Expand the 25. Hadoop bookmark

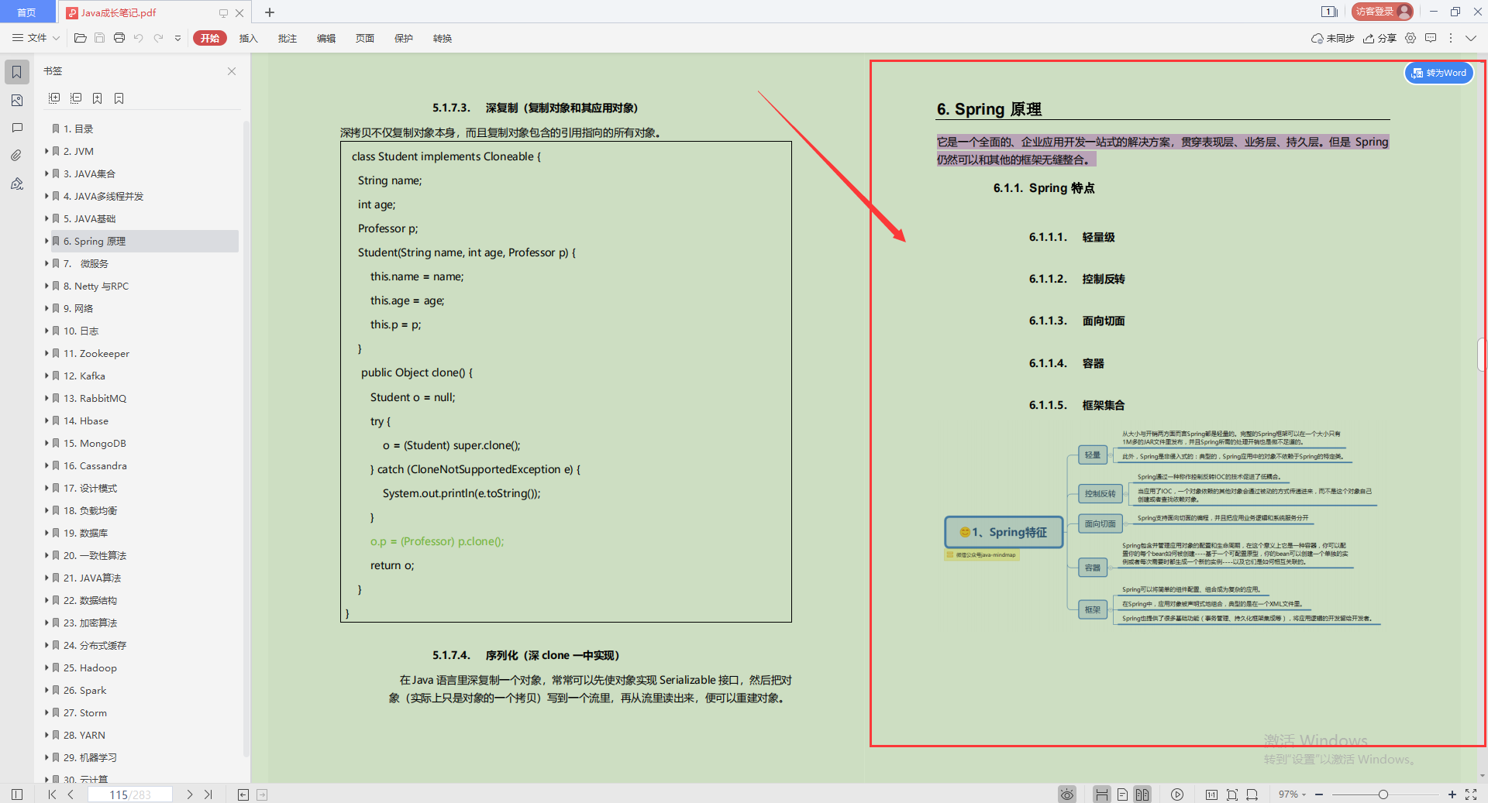click(46, 667)
